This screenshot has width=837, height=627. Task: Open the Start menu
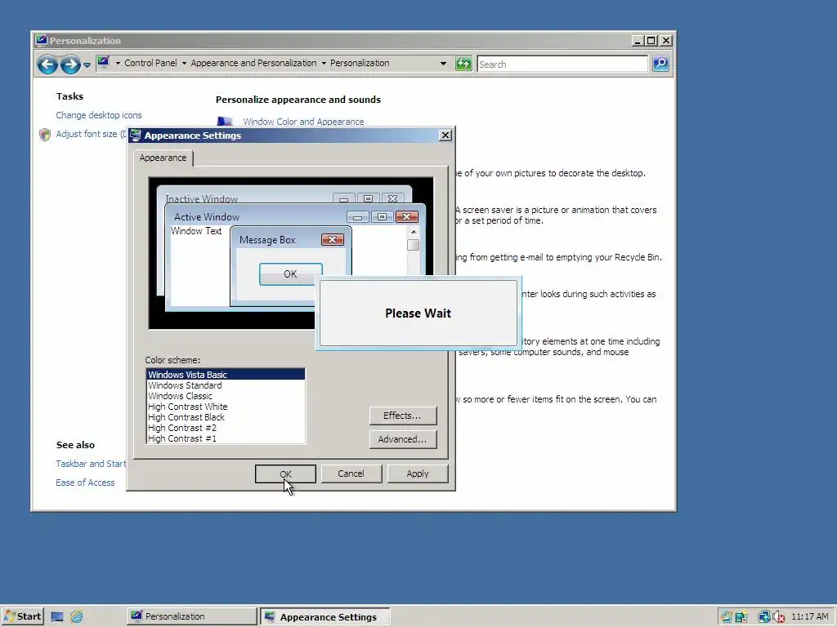22,616
